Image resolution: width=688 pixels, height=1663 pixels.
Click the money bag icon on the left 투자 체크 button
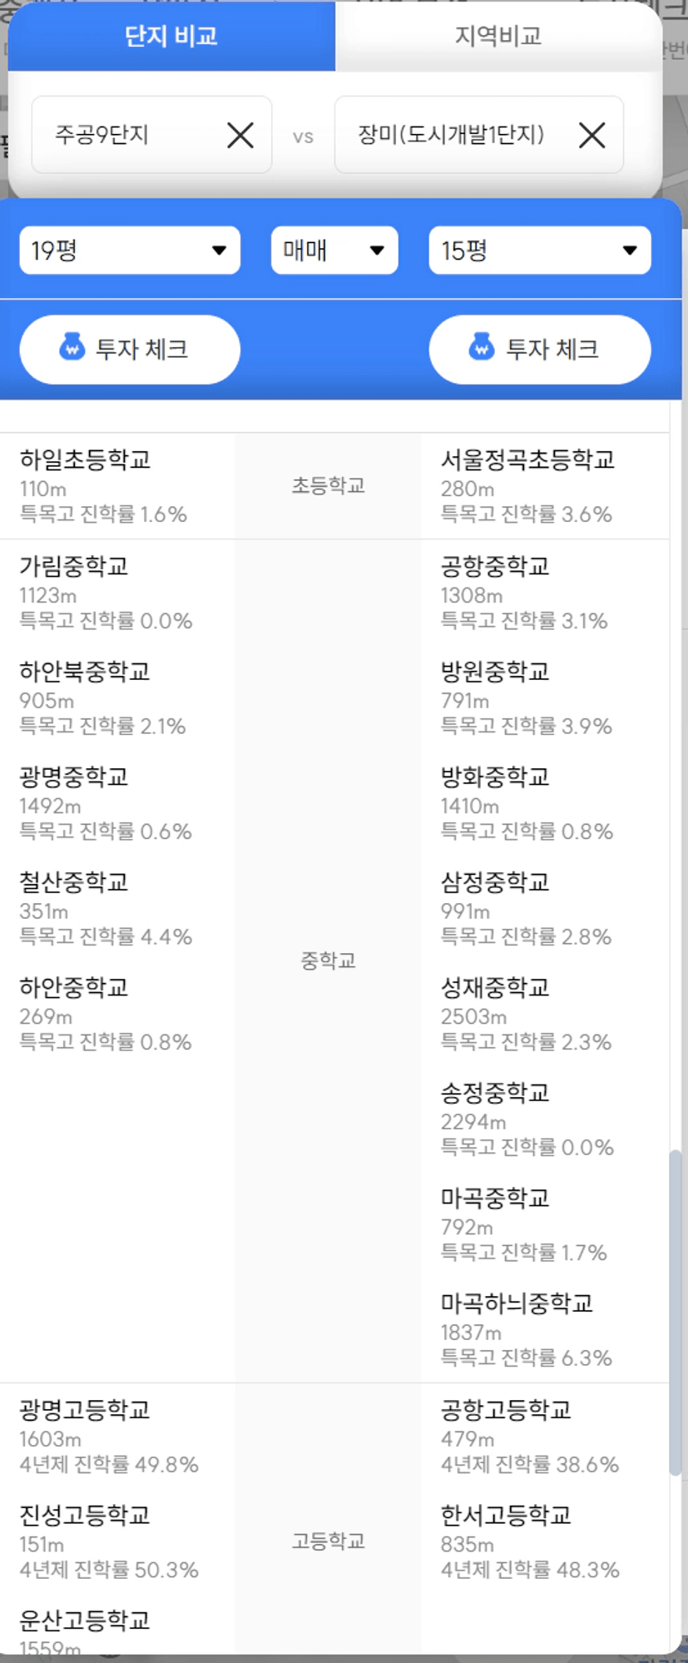coord(72,348)
